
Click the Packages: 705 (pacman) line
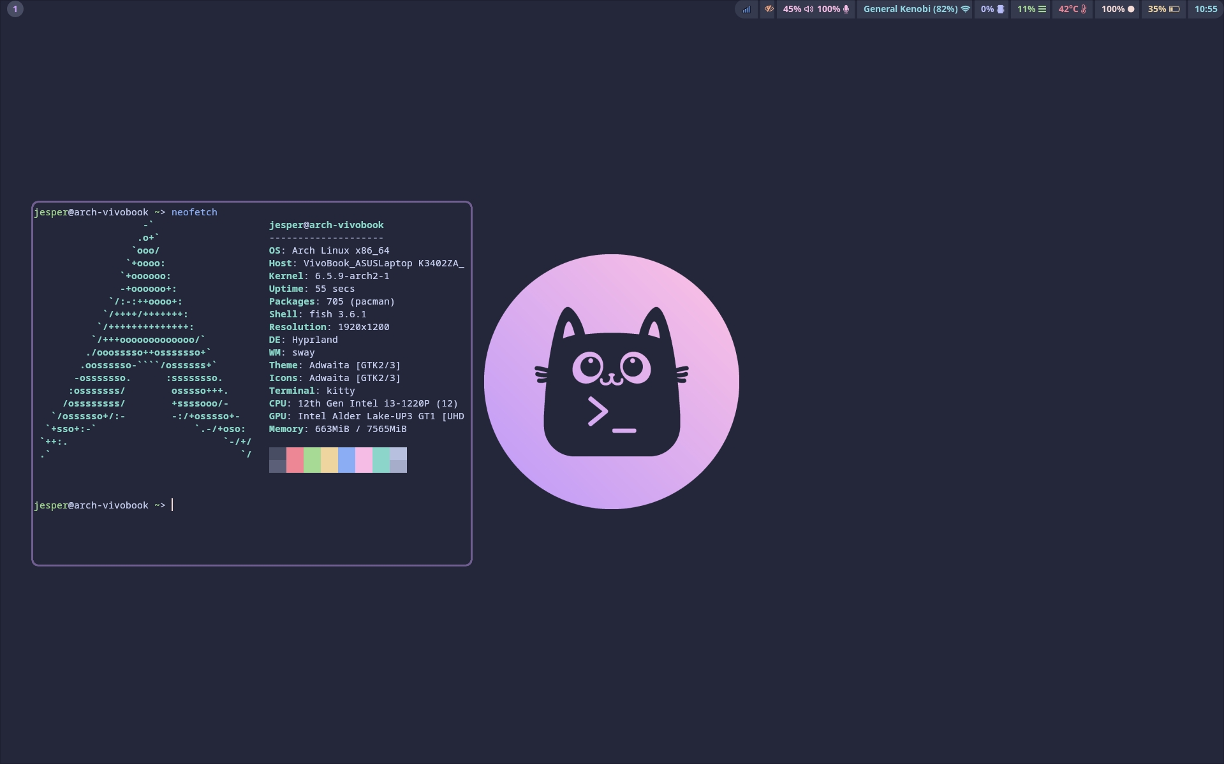pyautogui.click(x=332, y=301)
